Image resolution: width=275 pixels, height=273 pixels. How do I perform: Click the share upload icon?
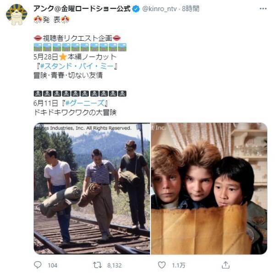click(x=225, y=265)
